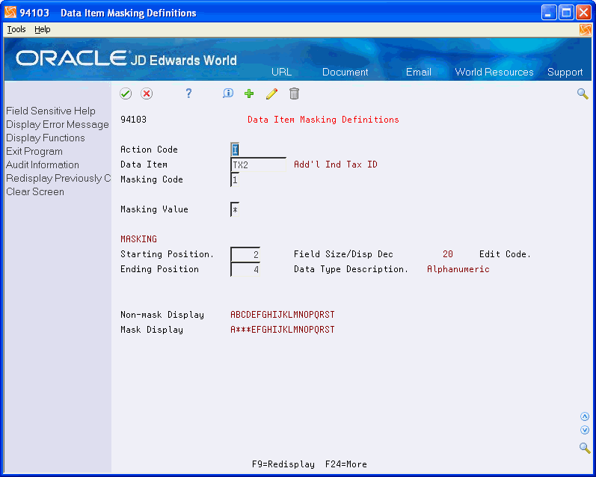
Task: Open the Help menu
Action: click(42, 30)
